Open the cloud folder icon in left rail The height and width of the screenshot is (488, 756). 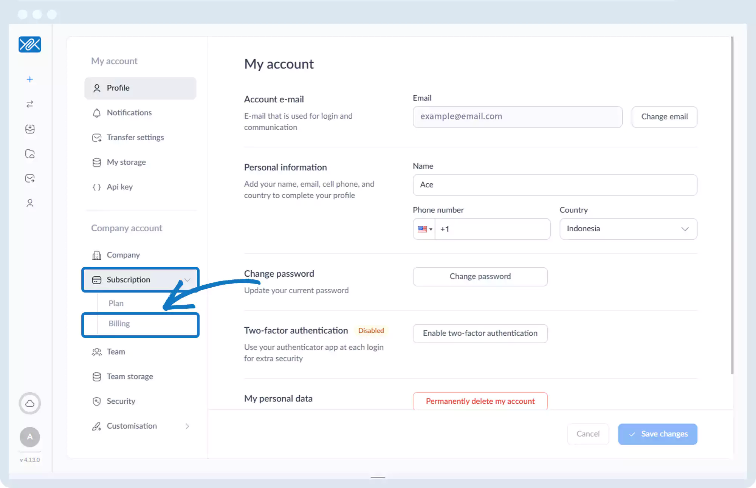(x=30, y=154)
